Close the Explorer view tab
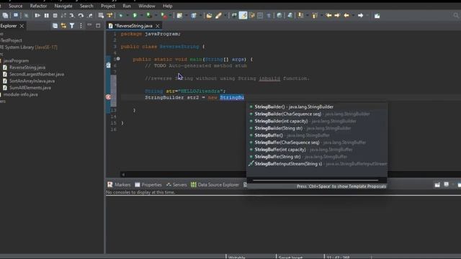This screenshot has height=259, width=461. [x=22, y=26]
